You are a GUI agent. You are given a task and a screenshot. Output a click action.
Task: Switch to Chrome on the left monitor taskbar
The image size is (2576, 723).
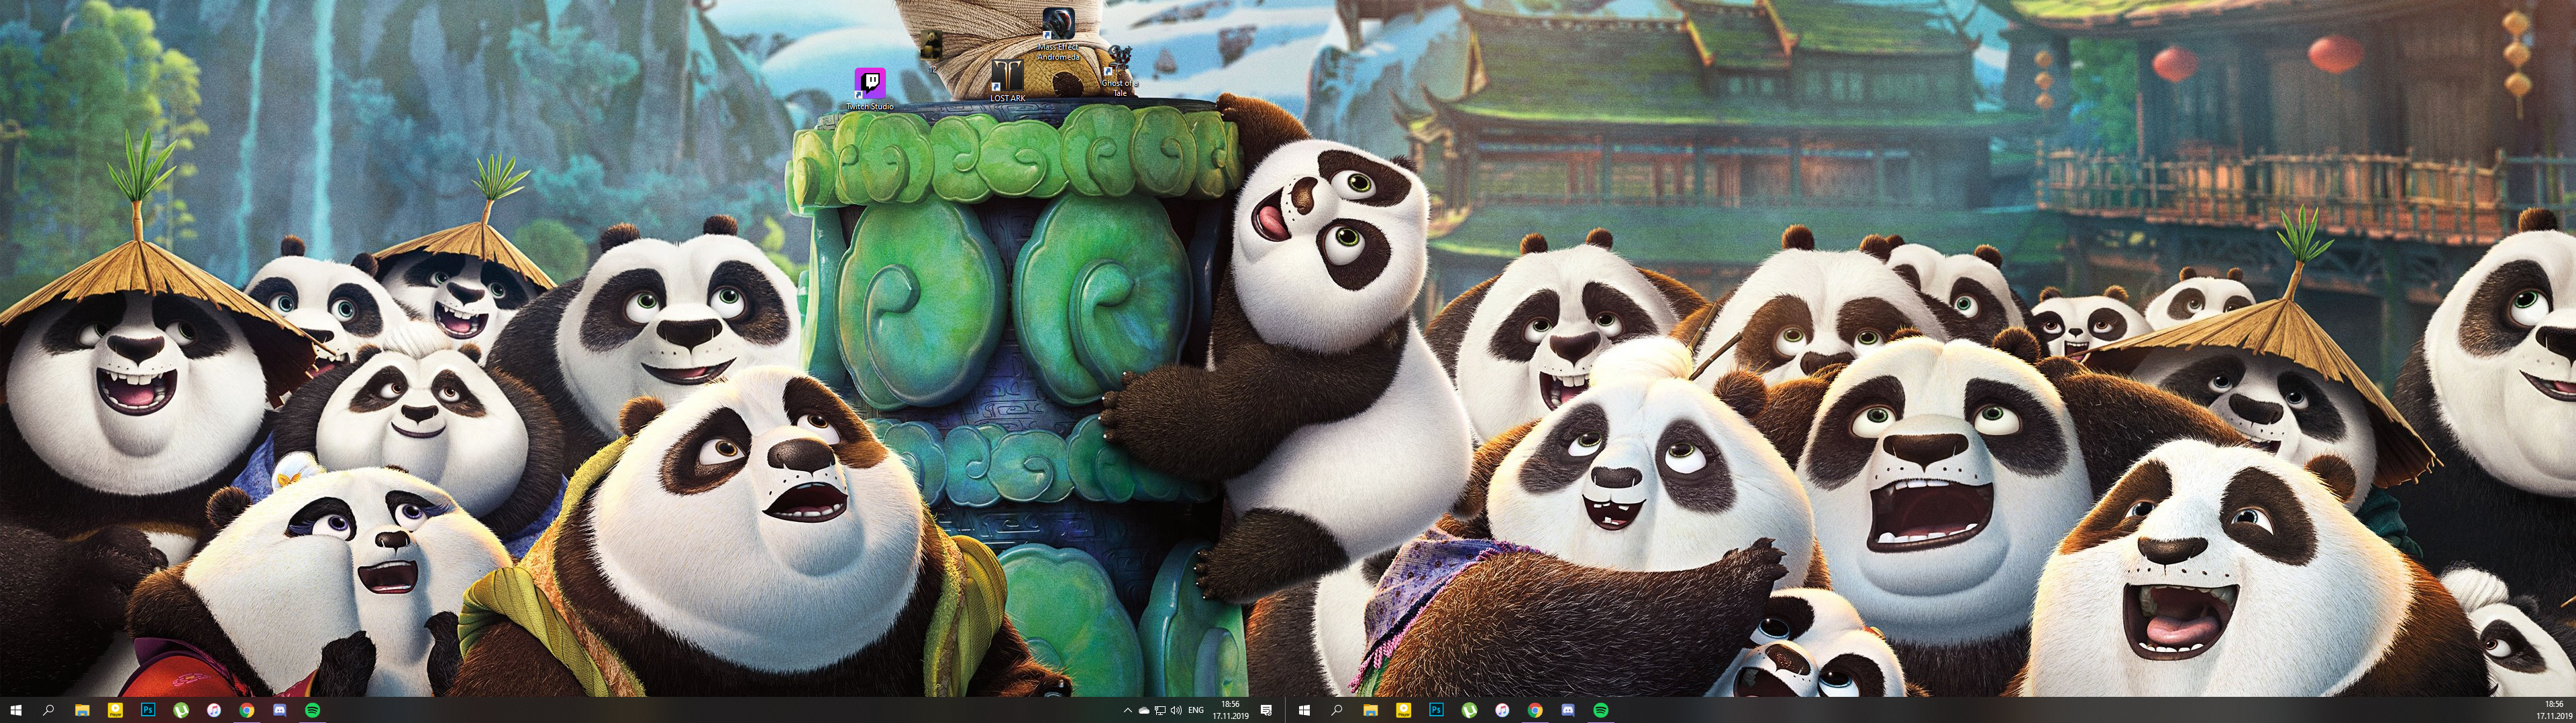[x=247, y=710]
